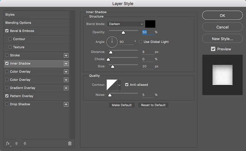Add another Inner Shadow with plus icon

pos(66,63)
